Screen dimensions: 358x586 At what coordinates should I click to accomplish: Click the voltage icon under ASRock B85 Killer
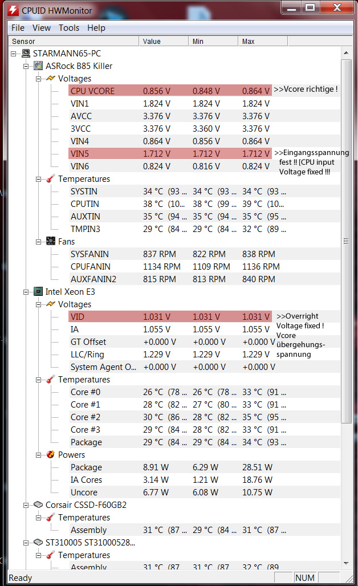click(x=50, y=79)
